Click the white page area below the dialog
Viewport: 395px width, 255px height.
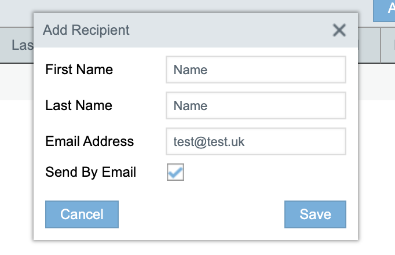(x=197, y=248)
